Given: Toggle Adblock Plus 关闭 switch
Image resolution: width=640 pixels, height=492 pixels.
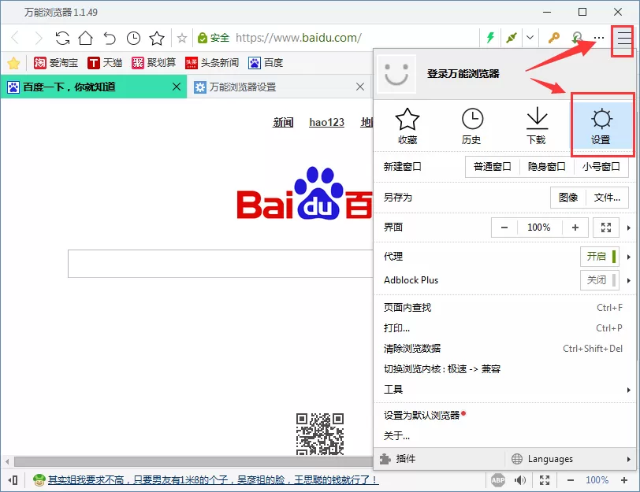Looking at the screenshot, I should pyautogui.click(x=600, y=280).
